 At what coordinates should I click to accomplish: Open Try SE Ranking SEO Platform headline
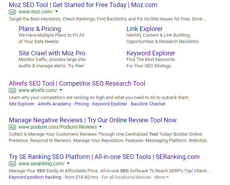click(104, 157)
